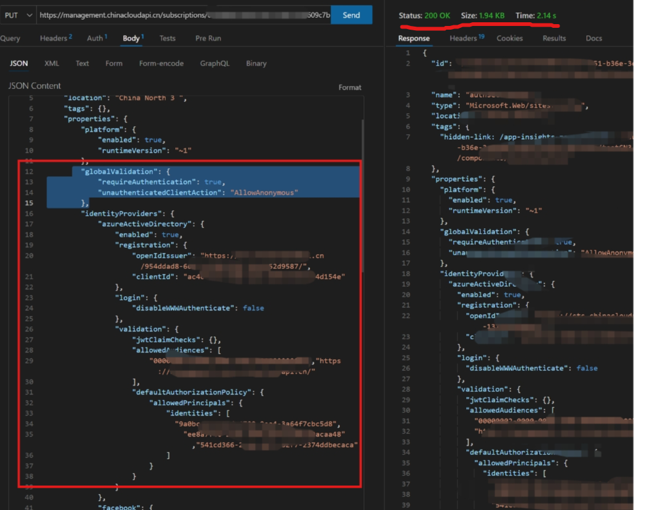This screenshot has height=510, width=645.
Task: Show the Docs tab
Action: coord(594,38)
